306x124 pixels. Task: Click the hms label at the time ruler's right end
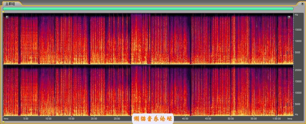tap(290, 118)
